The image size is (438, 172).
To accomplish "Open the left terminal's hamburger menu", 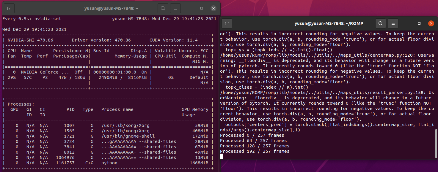I will 175,8.
